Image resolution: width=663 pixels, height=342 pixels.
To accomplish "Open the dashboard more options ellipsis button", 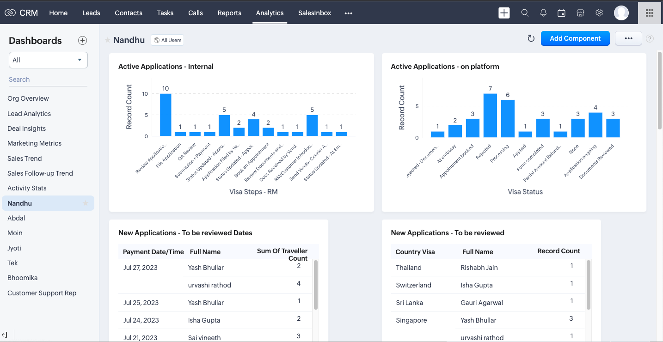I will [628, 38].
